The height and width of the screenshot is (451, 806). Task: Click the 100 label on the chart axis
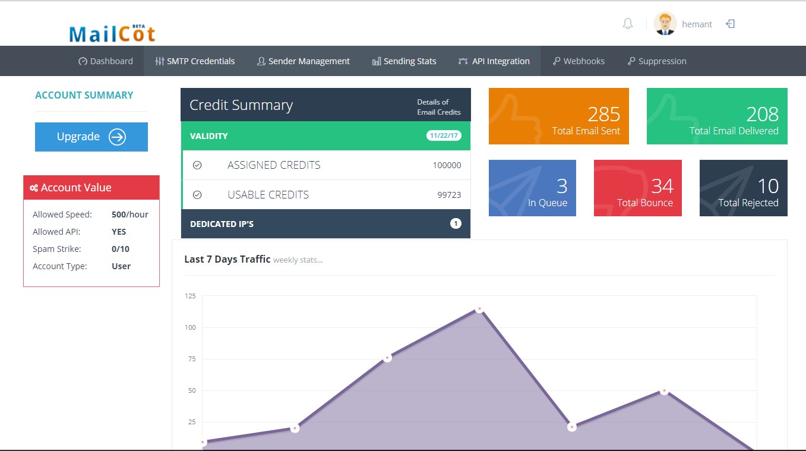[190, 327]
